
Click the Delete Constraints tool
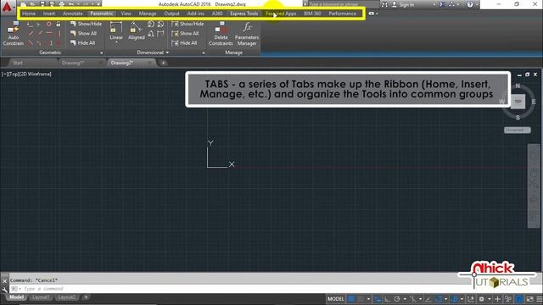[221, 34]
